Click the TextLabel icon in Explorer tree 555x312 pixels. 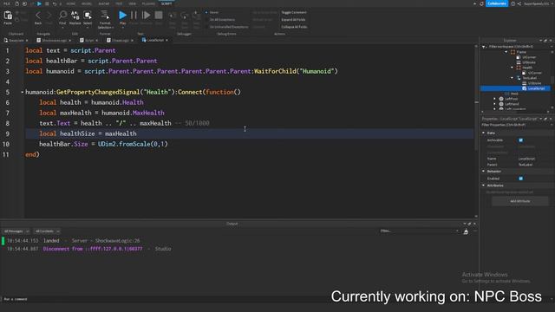pyautogui.click(x=519, y=78)
